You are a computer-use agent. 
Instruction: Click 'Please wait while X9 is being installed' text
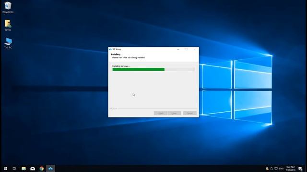click(129, 58)
